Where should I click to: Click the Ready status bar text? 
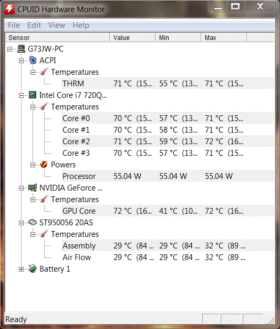pos(16,320)
